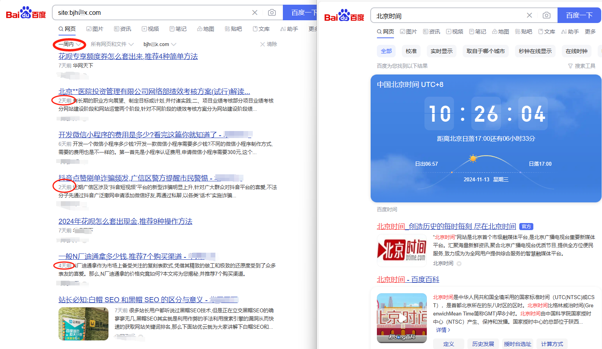Clear the site:bjh search box text

pyautogui.click(x=255, y=12)
